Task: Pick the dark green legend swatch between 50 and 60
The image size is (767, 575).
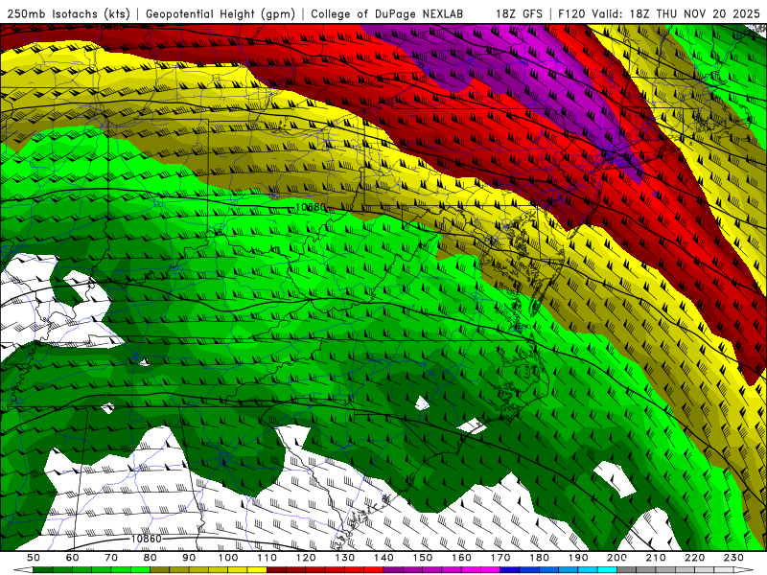Action: pos(53,570)
